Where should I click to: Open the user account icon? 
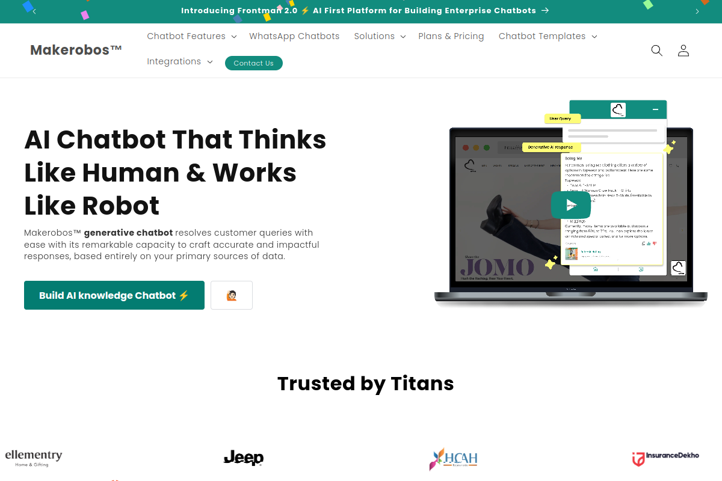tap(683, 51)
